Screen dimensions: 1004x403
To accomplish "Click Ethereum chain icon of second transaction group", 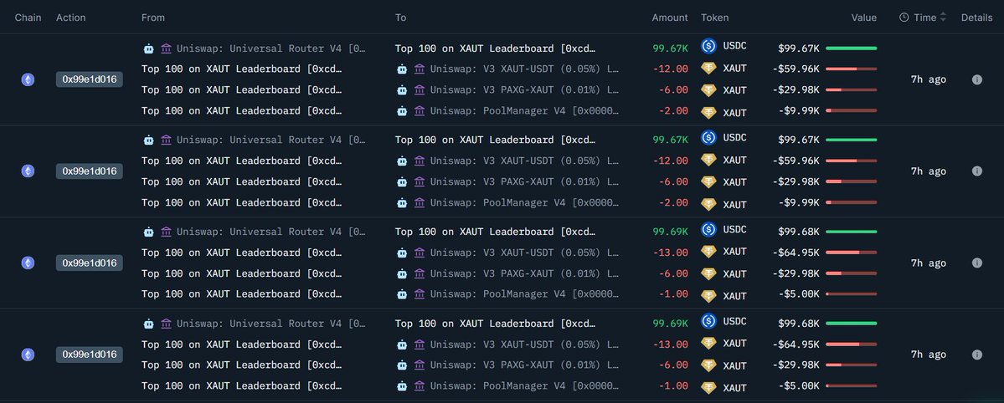I will [x=28, y=171].
